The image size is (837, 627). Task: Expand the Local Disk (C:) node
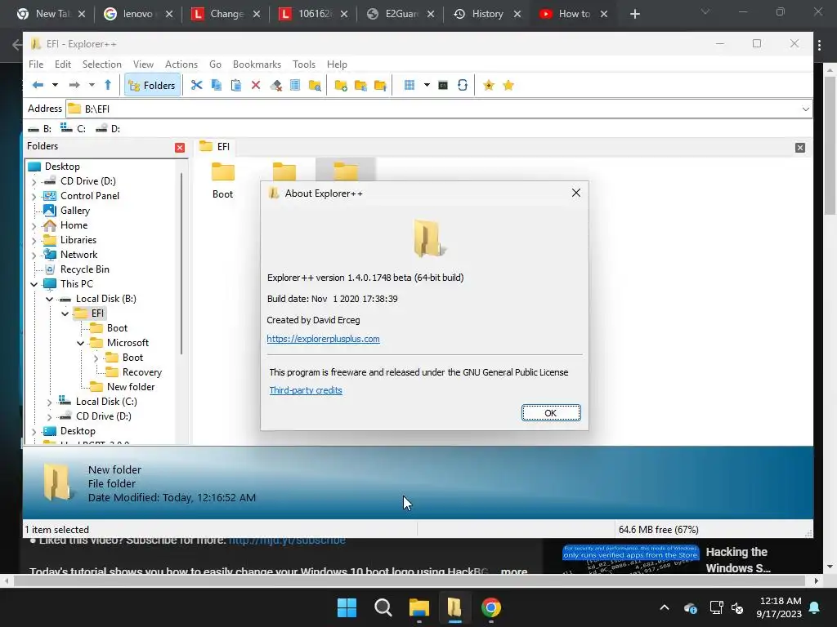(x=50, y=402)
